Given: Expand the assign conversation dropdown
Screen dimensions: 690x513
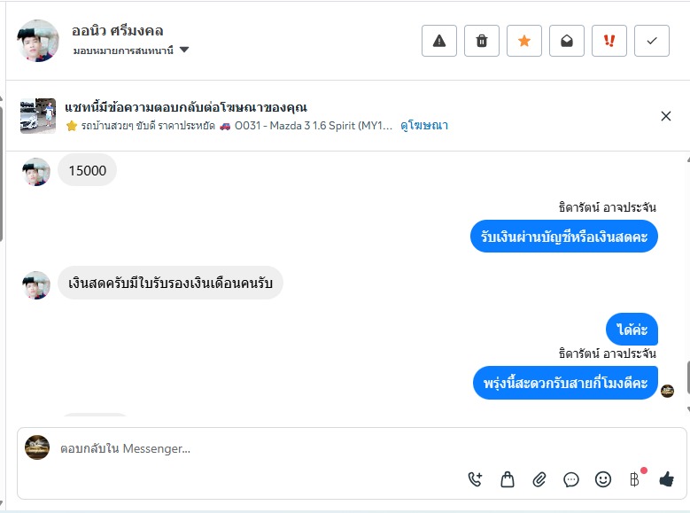Looking at the screenshot, I should [x=184, y=51].
